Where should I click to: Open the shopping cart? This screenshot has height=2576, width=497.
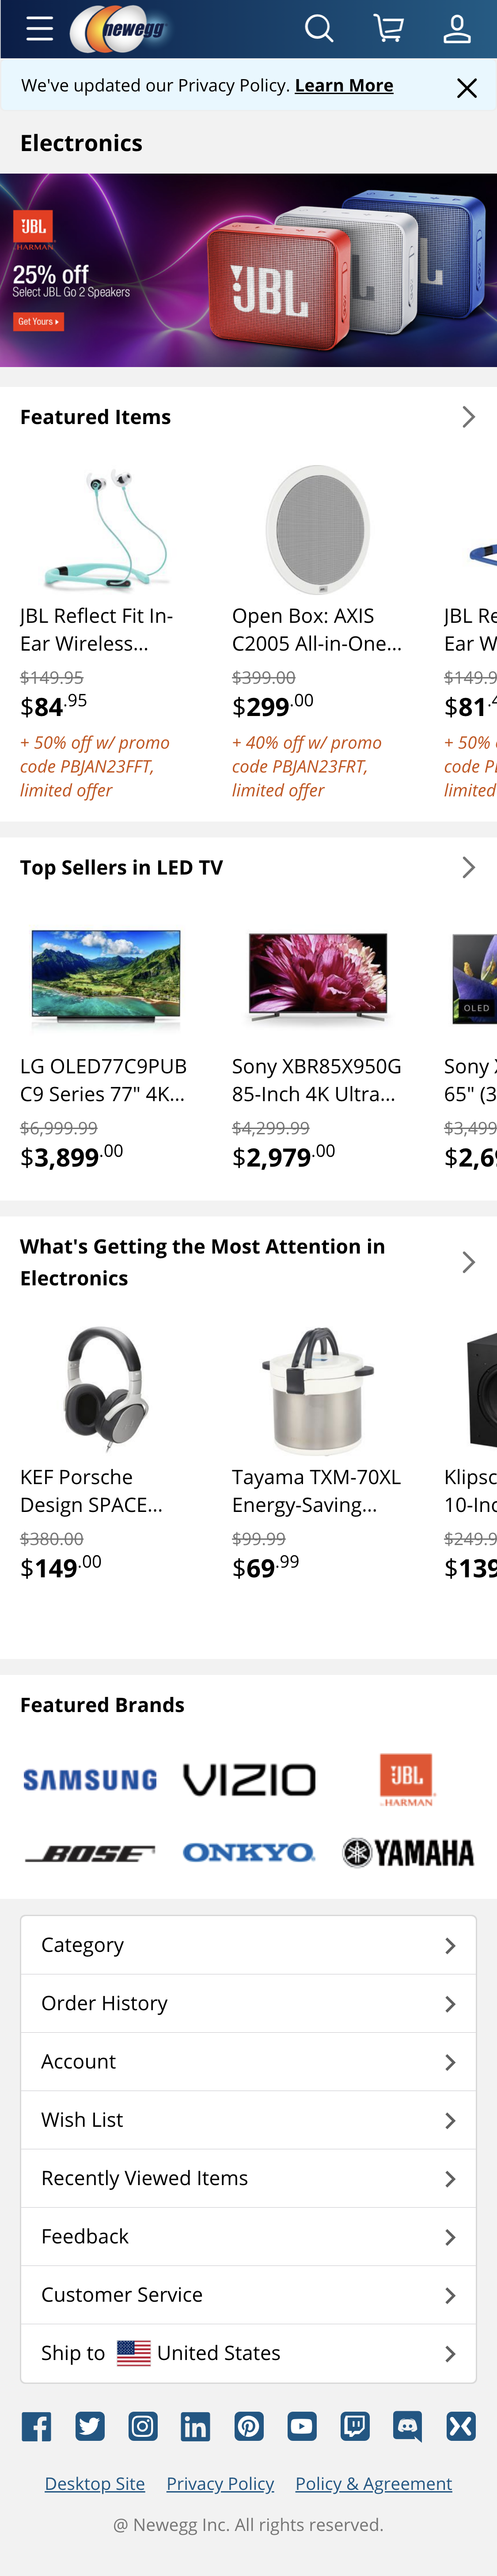(388, 29)
